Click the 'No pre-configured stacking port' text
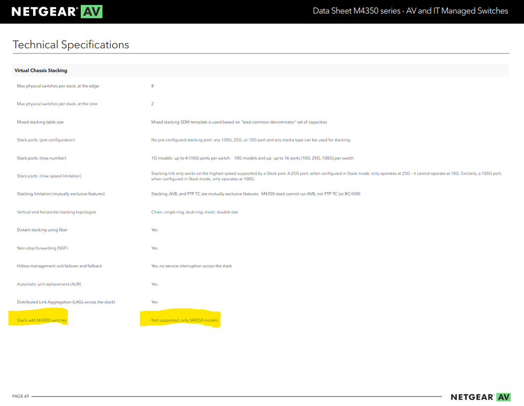Viewport: 524px width, 406px height. [250, 140]
